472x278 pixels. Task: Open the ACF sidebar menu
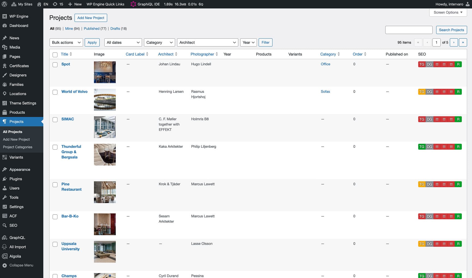tap(13, 216)
